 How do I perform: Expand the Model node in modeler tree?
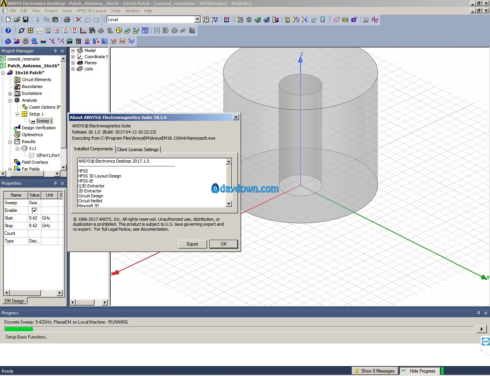(x=73, y=50)
